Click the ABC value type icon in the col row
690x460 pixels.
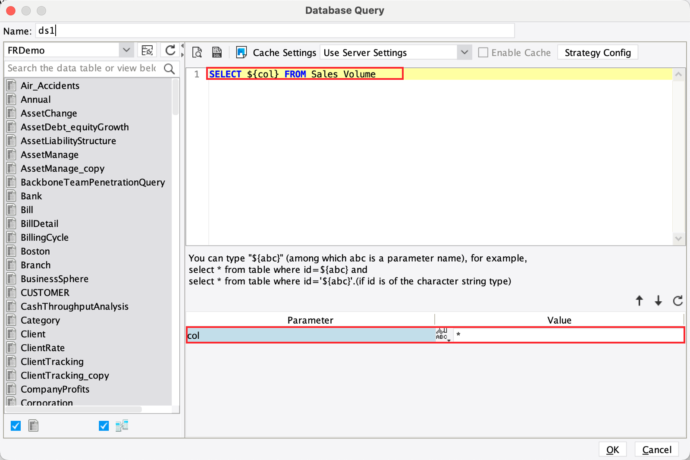[443, 335]
